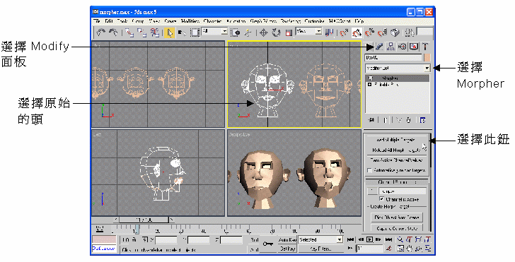This screenshot has width=515, height=262.
Task: Toggle Auto Key animation mode
Action: (x=287, y=239)
